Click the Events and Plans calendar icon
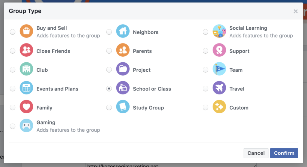This screenshot has height=167, width=307. point(26,88)
